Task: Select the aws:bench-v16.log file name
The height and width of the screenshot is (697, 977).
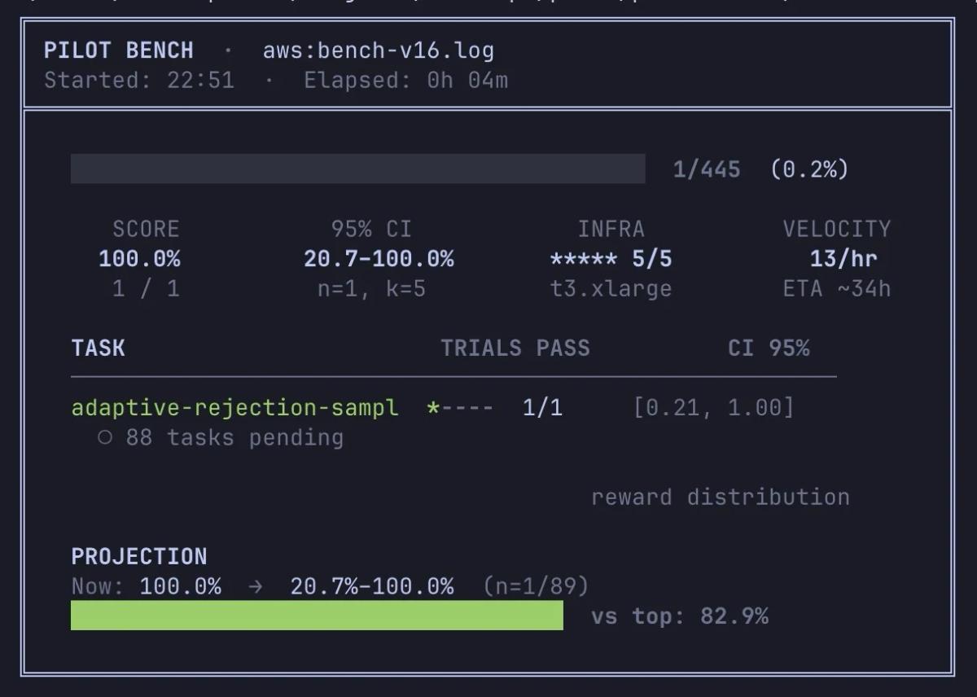Action: pos(378,50)
